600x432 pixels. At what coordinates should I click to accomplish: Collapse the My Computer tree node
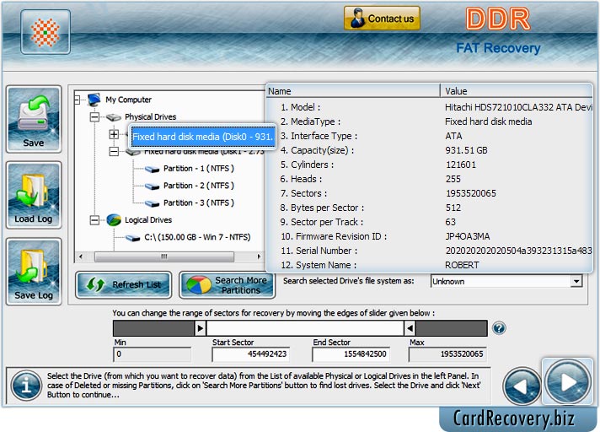(77, 100)
